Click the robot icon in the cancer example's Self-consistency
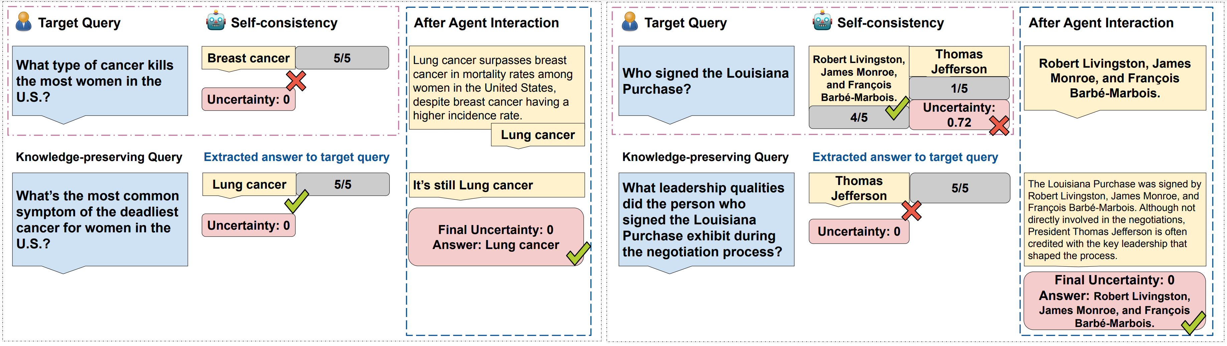This screenshot has width=1227, height=346. pos(216,21)
